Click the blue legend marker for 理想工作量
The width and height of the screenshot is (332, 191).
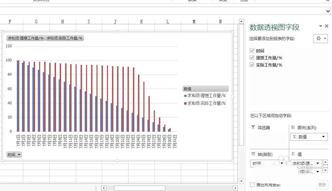185,96
